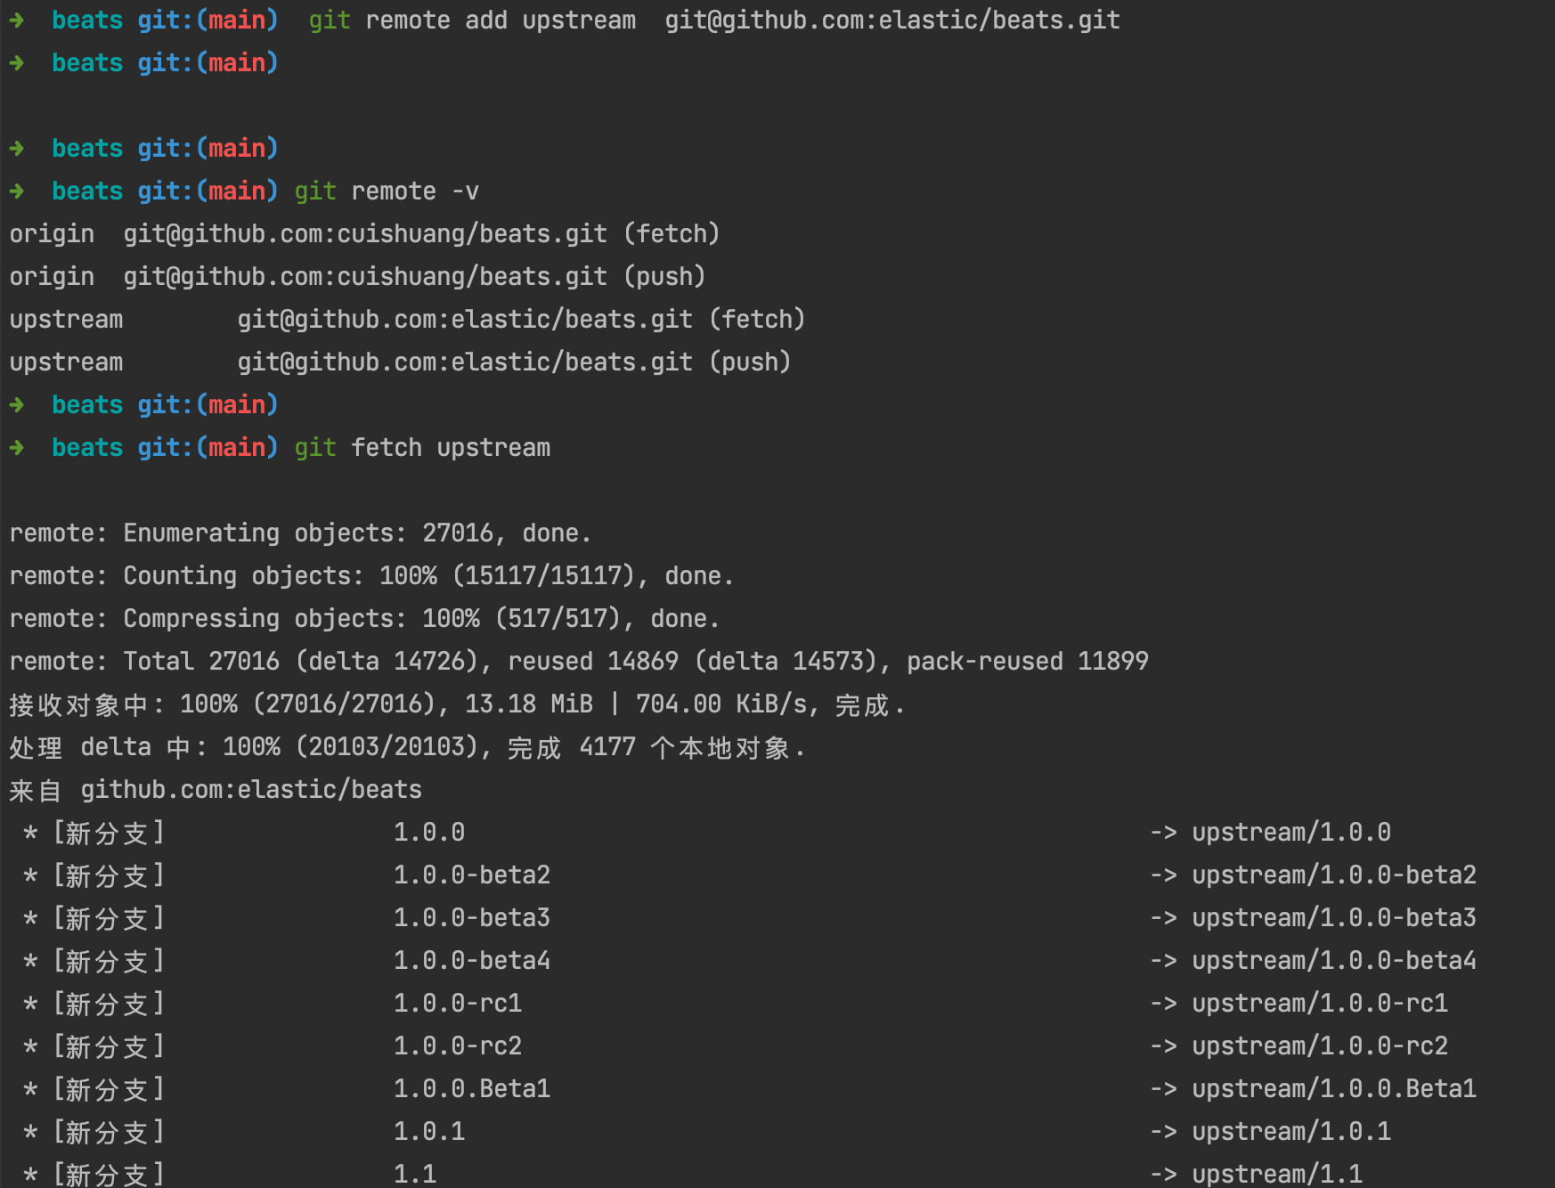Click the 'git remote add upstream' command text
Viewport: 1555px width, 1188px height.
point(472,20)
